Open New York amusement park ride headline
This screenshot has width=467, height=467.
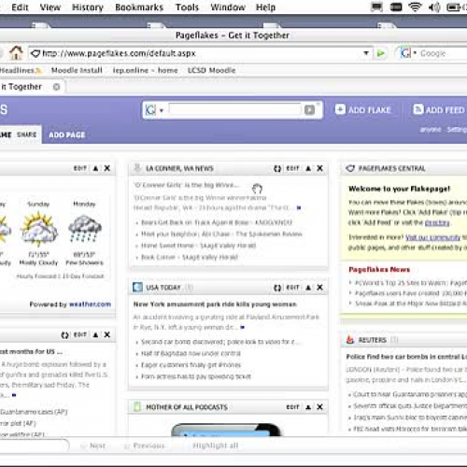click(x=215, y=304)
